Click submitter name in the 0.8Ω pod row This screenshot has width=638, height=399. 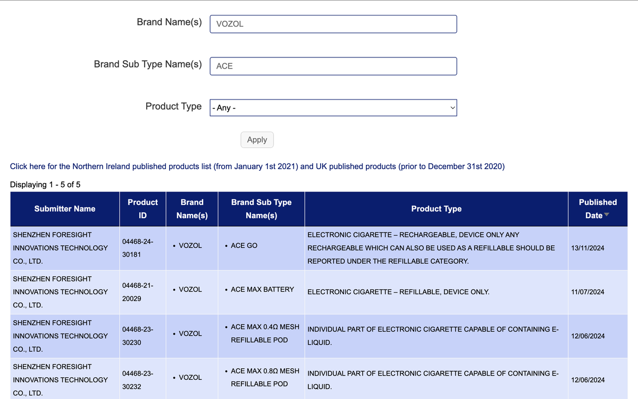click(60, 380)
